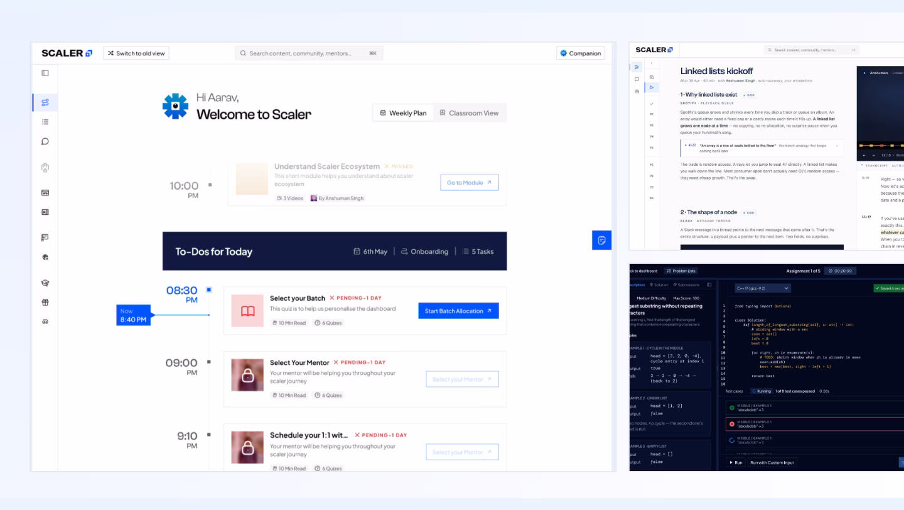Switch to old view
904x510 pixels.
pyautogui.click(x=136, y=53)
